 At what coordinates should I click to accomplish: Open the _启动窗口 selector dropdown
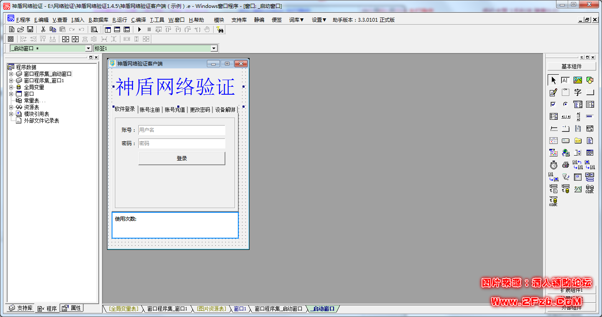pos(88,48)
